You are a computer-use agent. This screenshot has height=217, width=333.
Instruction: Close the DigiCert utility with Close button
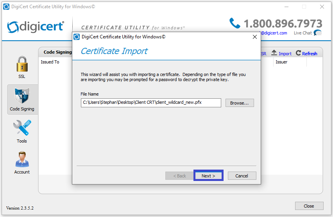[x=309, y=206]
